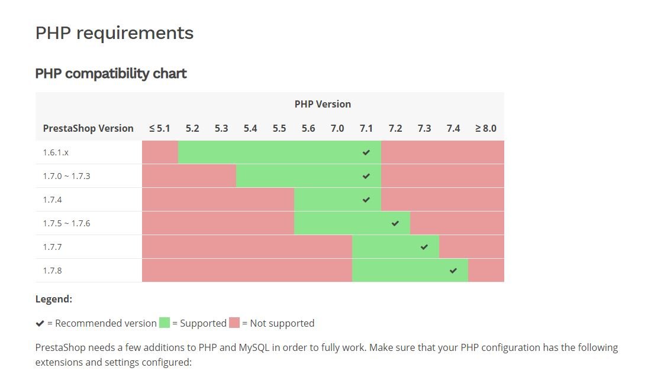
Task: Click the checkmark in the 1.7.7 row
Action: [x=424, y=247]
